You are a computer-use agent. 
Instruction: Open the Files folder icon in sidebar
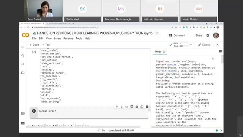23,73
